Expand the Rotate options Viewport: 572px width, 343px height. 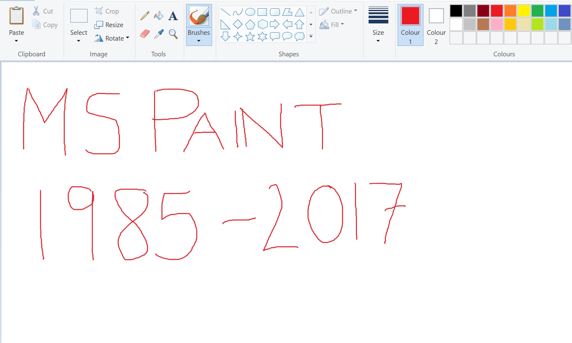coord(128,38)
